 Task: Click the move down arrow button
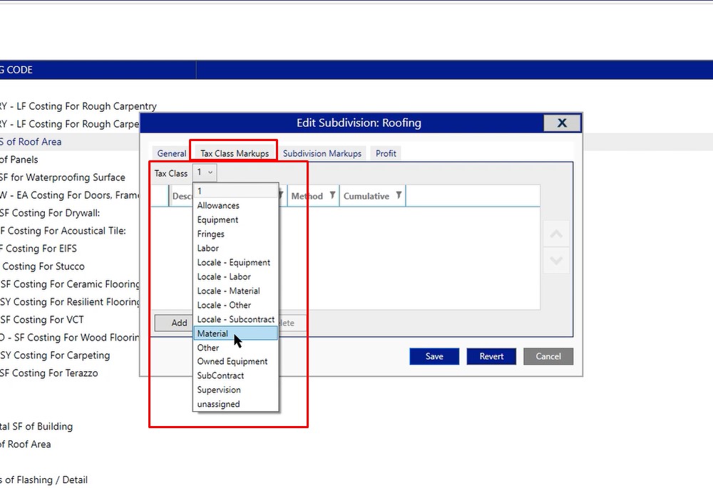click(x=557, y=261)
